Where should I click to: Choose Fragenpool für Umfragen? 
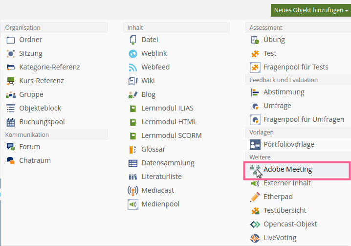coord(304,119)
